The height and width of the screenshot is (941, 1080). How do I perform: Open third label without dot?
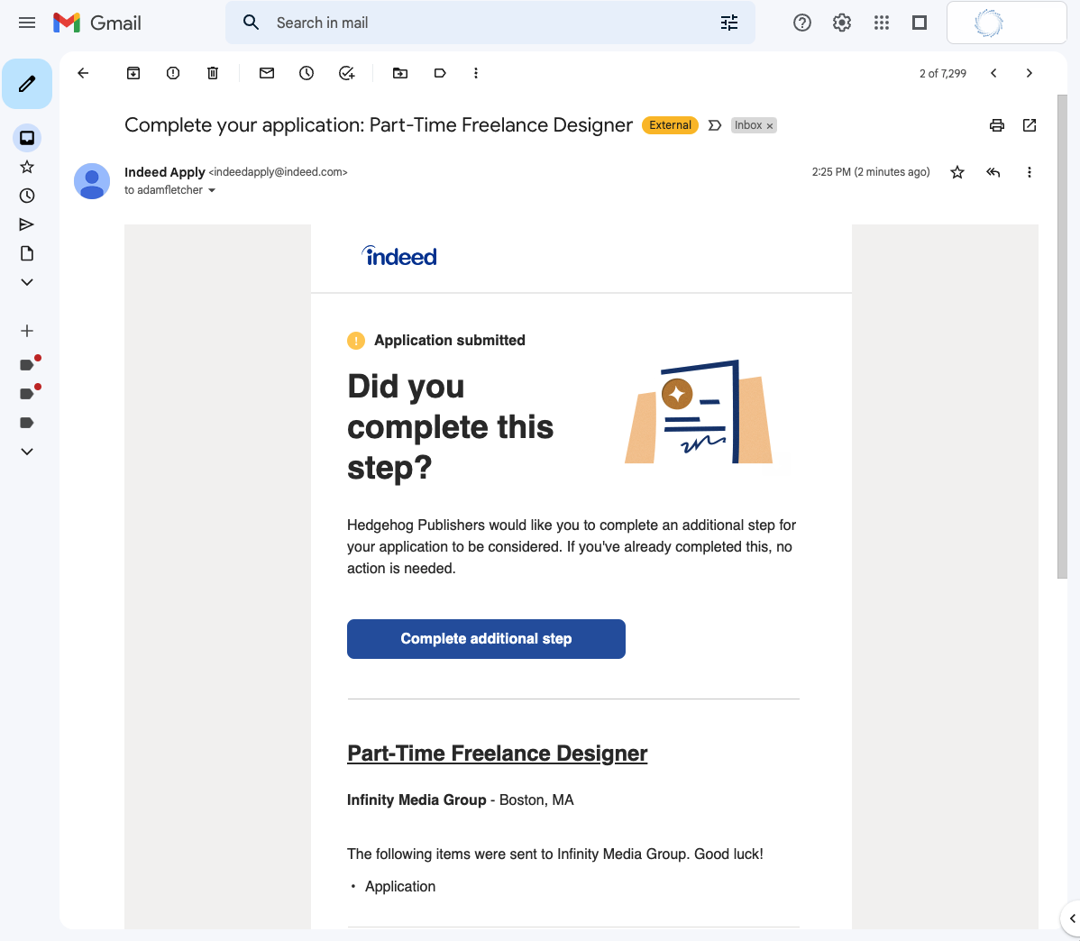[27, 423]
